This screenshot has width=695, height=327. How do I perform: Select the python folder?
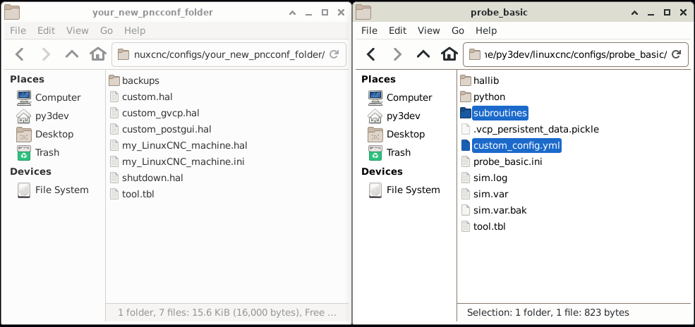click(483, 97)
